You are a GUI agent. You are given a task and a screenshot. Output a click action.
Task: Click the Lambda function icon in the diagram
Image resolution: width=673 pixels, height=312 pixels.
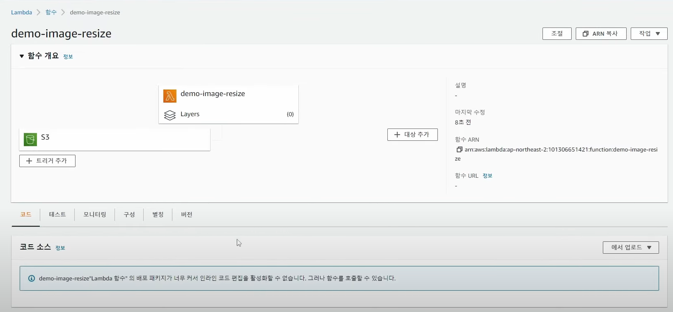tap(170, 96)
